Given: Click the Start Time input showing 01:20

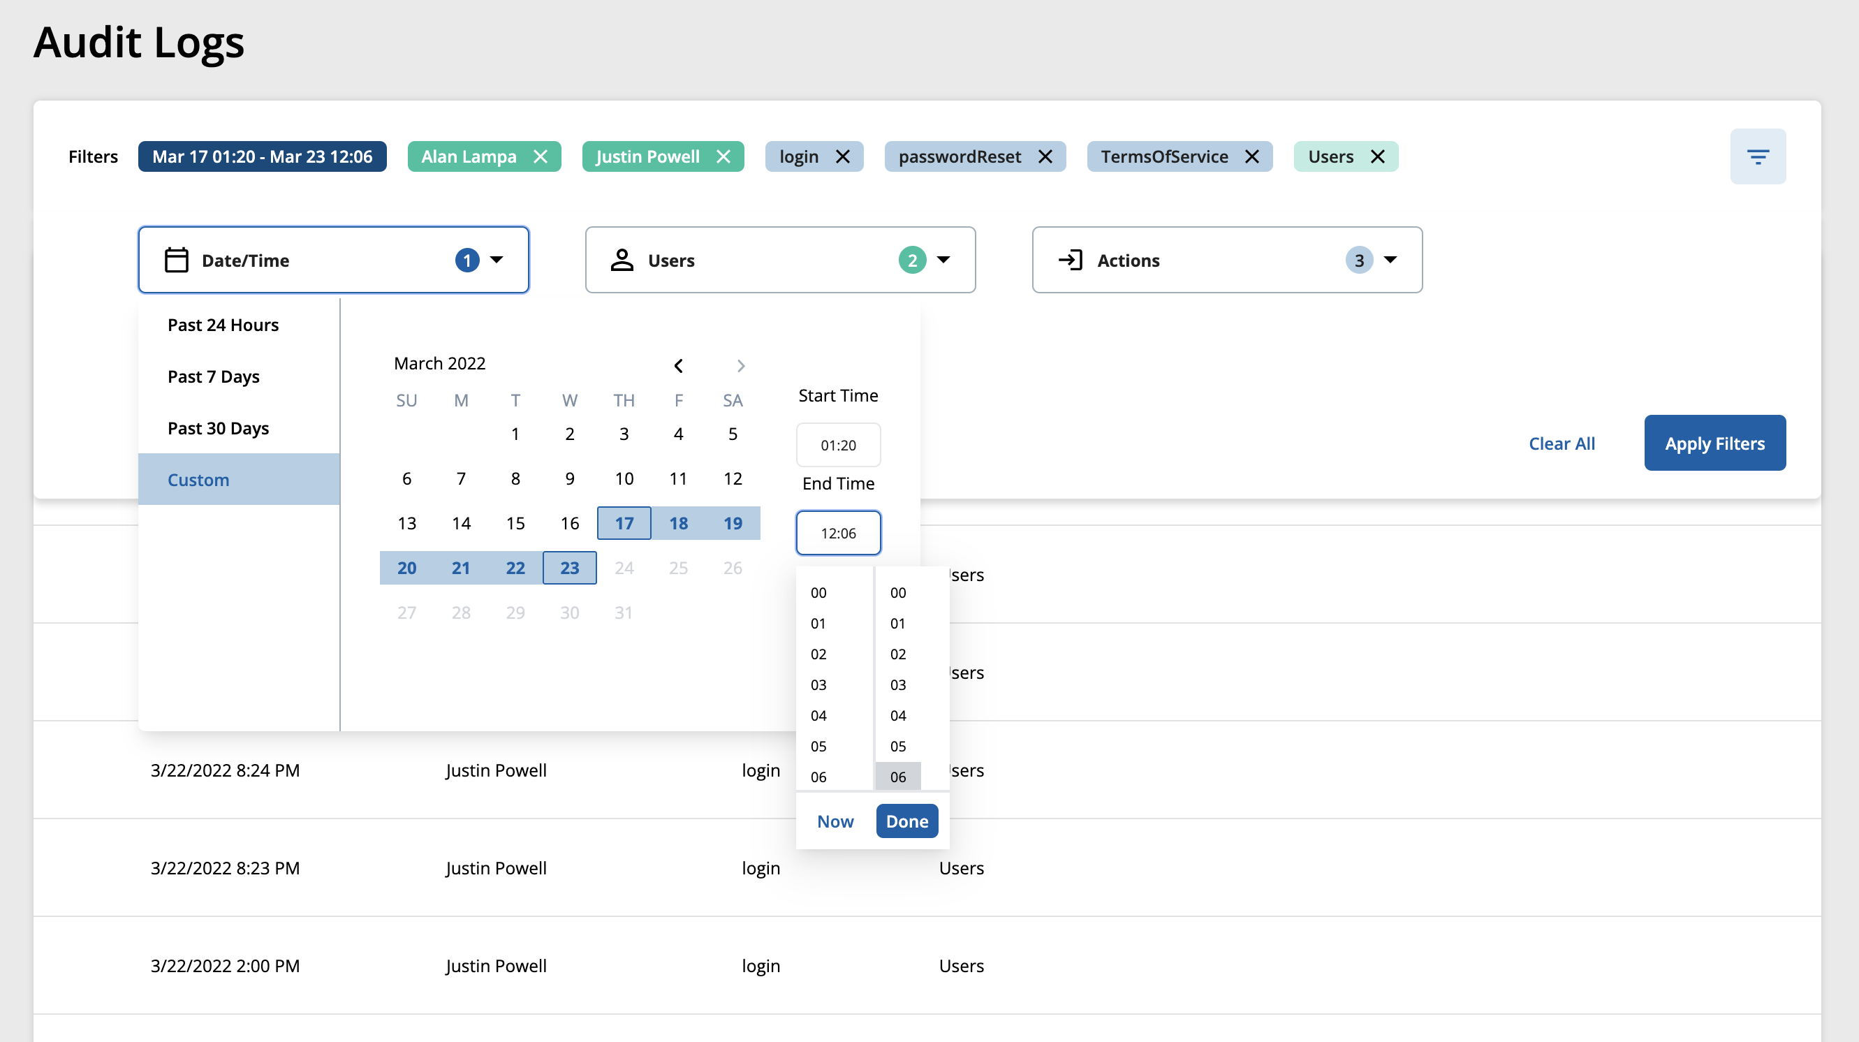Looking at the screenshot, I should pyautogui.click(x=839, y=446).
